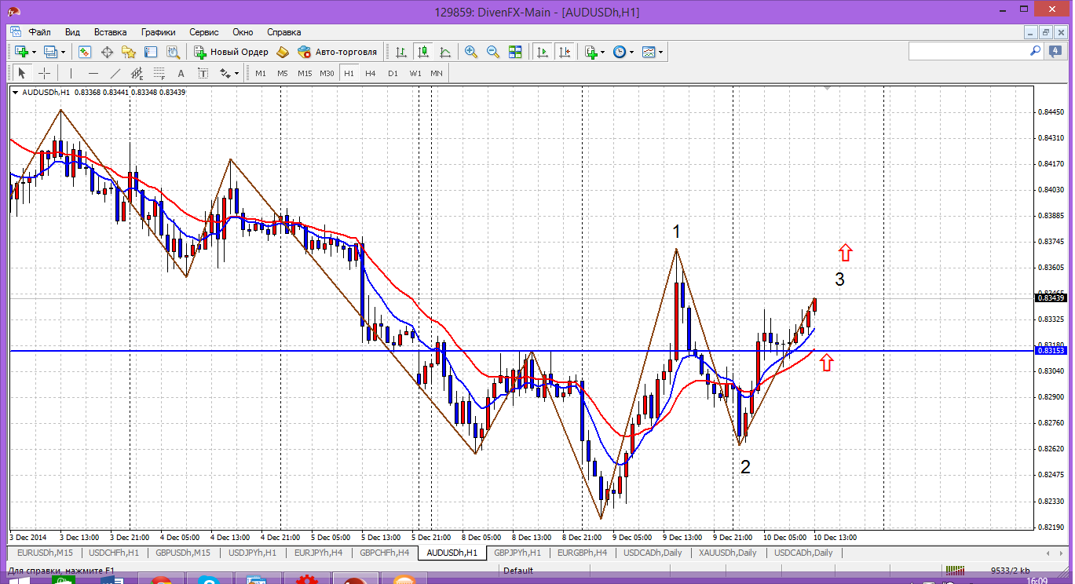Toggle the chart shift button
Viewport: 1075px width, 584px height.
point(564,52)
